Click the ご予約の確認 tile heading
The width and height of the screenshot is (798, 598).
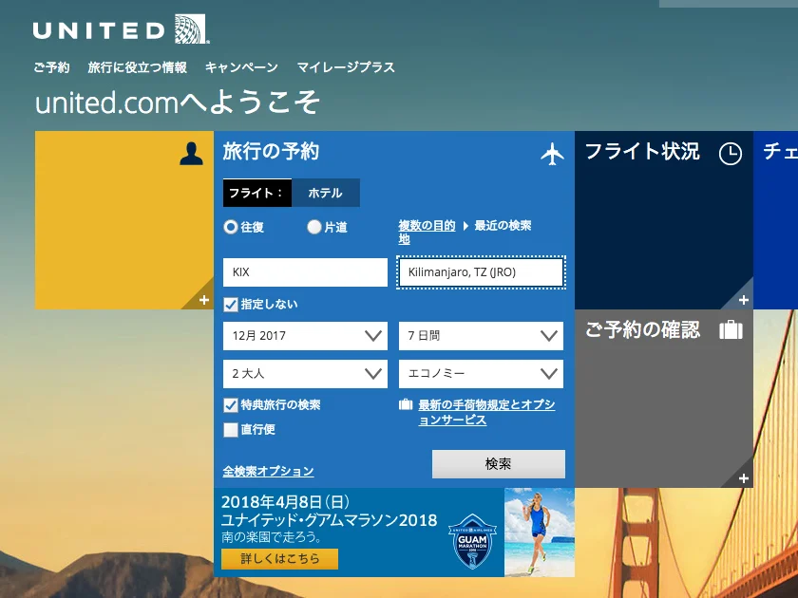642,329
